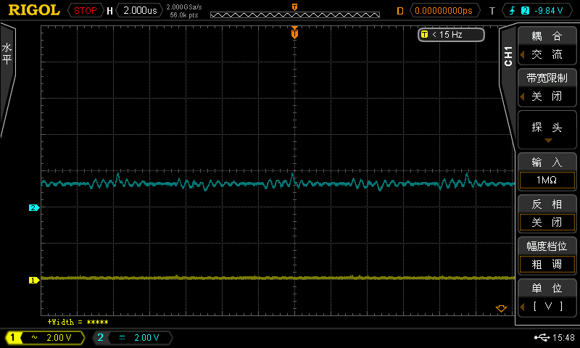The height and width of the screenshot is (348, 580).
Task: Click the 15:48 clock display
Action: click(x=563, y=337)
